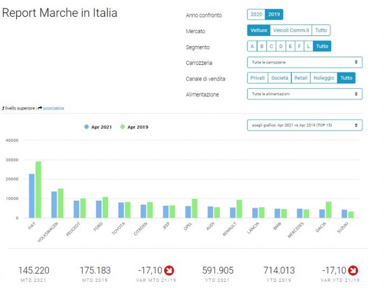Click the VOLKSWAGEN axis label

48,232
